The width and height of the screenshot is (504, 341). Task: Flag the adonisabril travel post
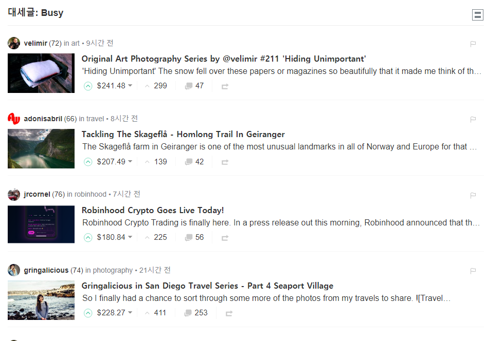click(473, 120)
